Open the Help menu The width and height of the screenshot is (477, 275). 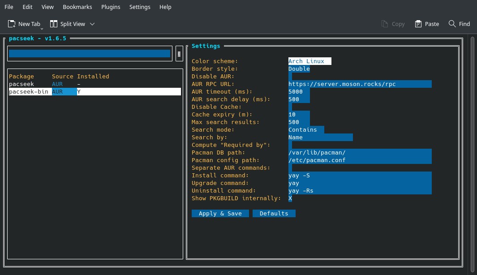point(165,7)
